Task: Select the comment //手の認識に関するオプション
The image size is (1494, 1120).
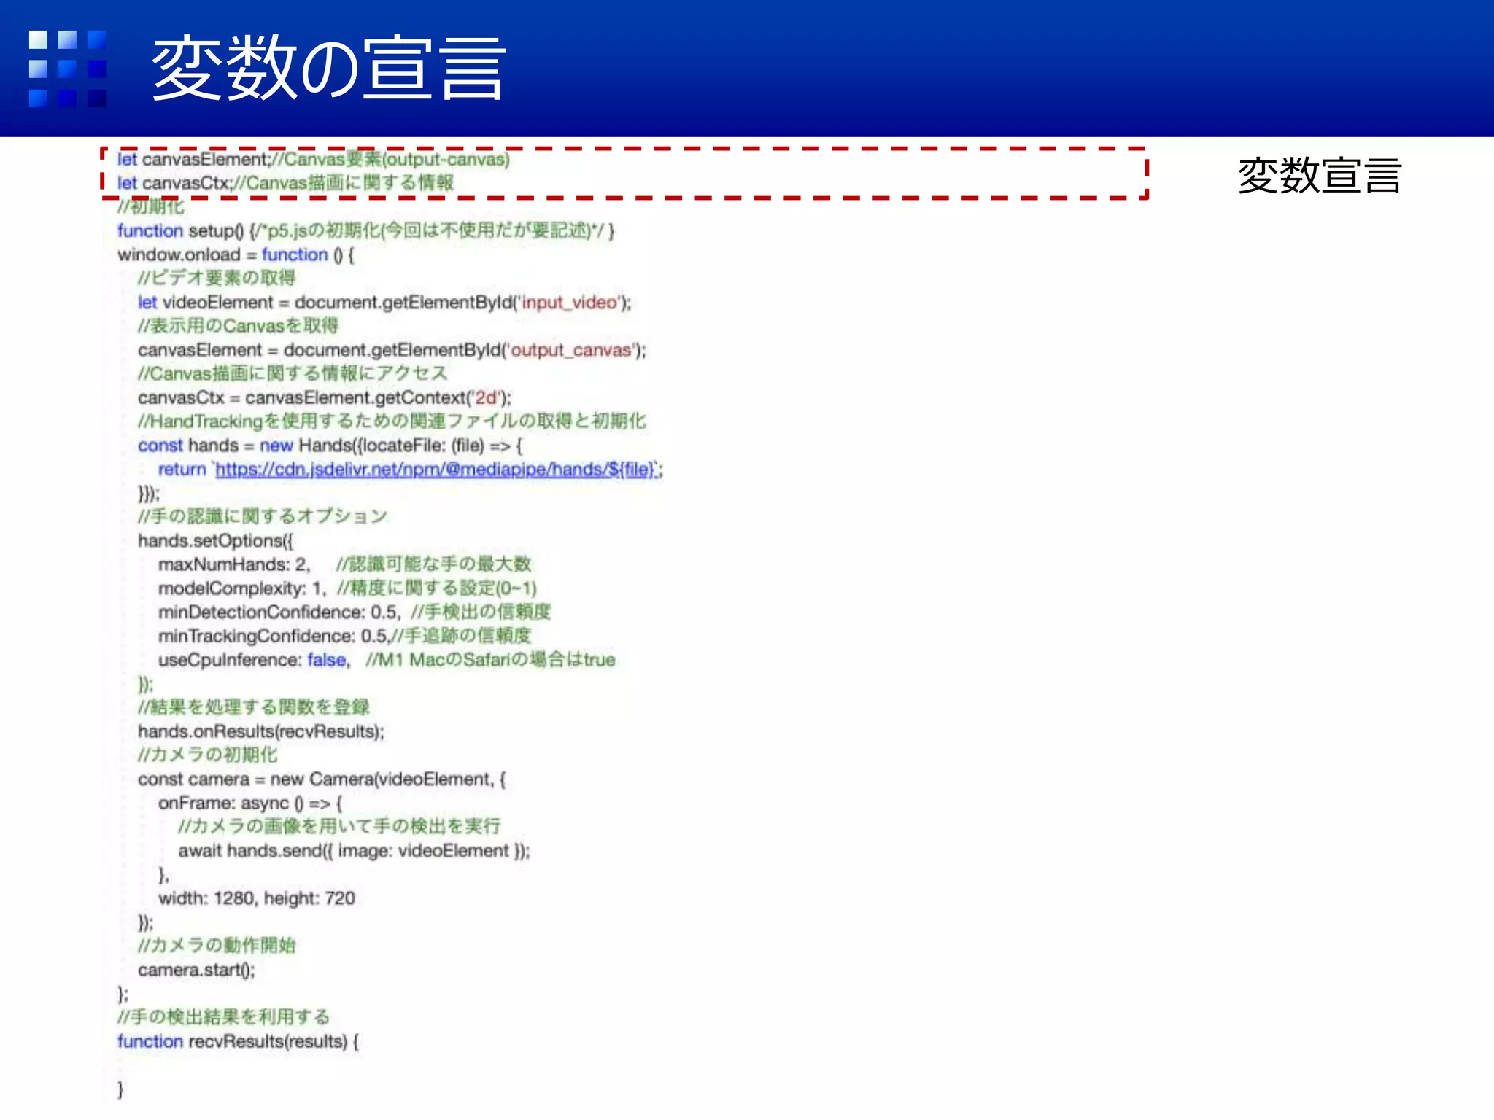Action: point(263,517)
